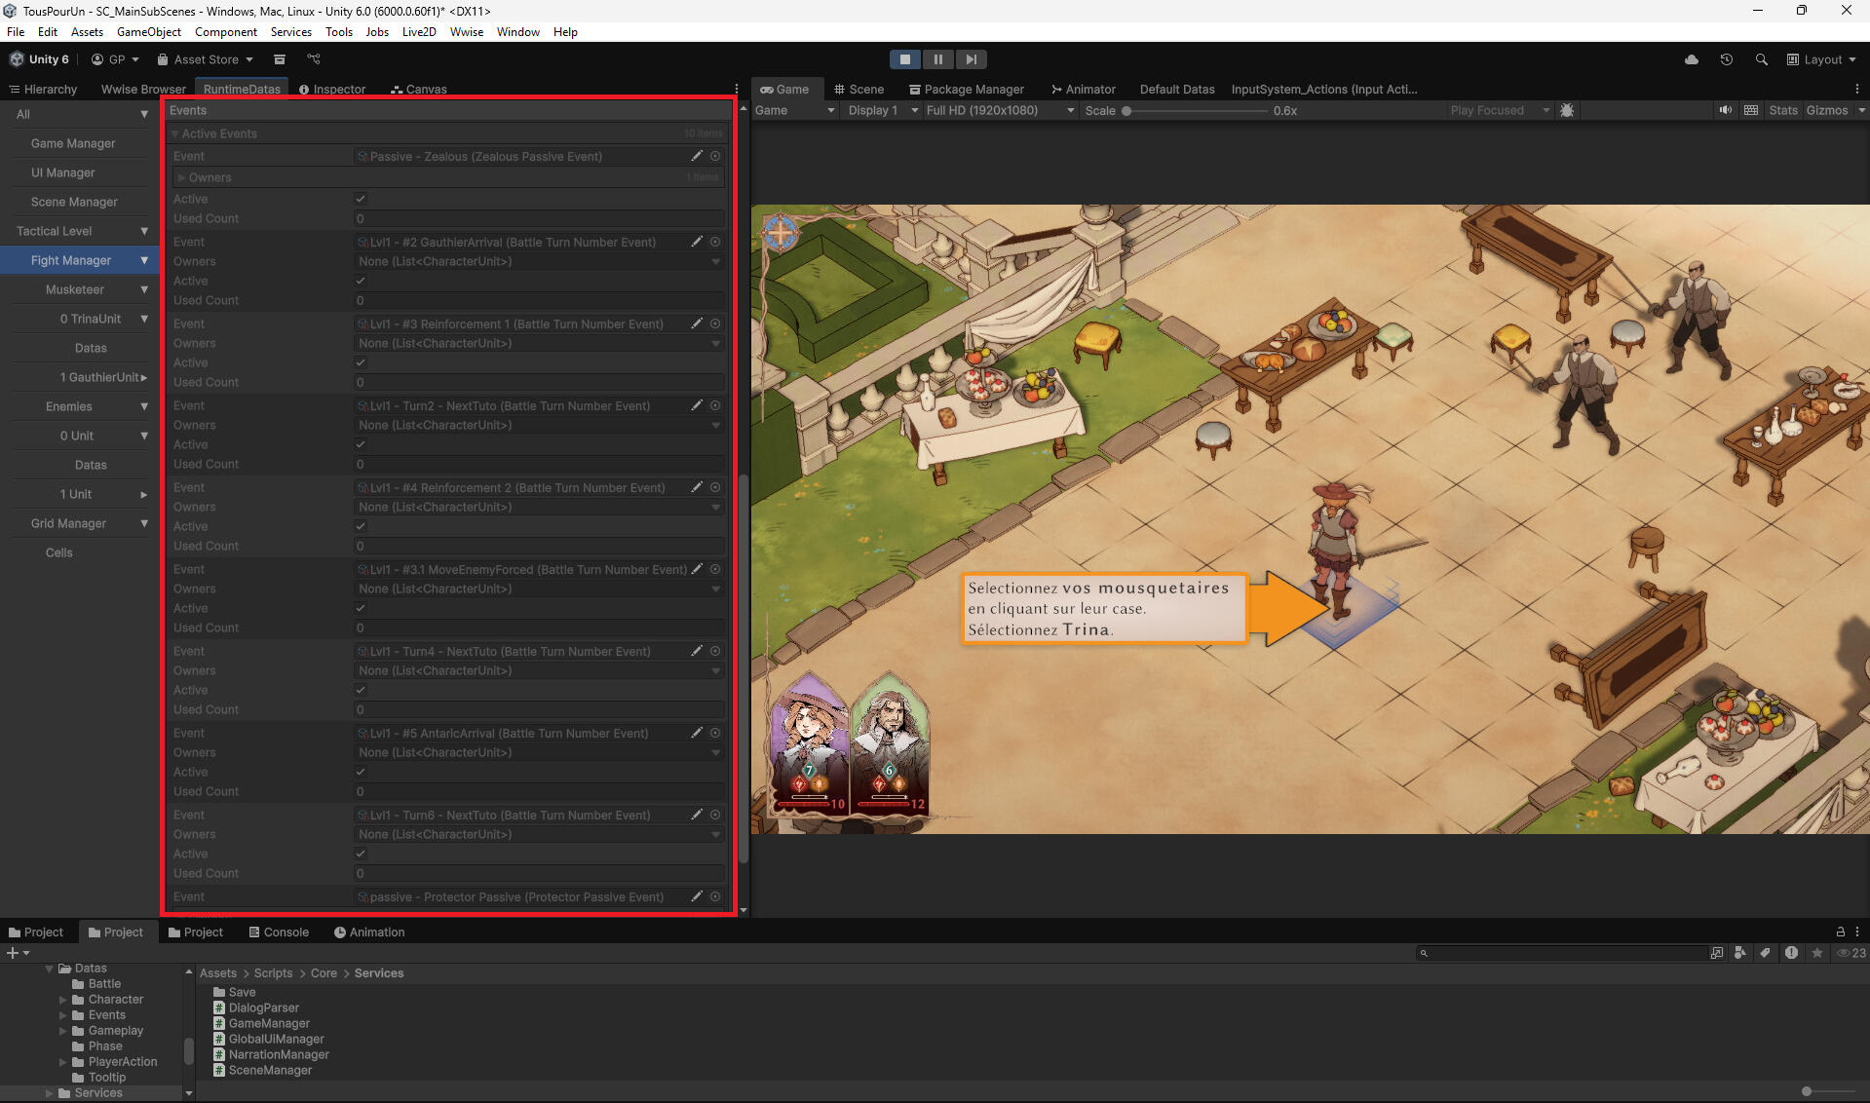Mute audio in the Game view
Image resolution: width=1870 pixels, height=1103 pixels.
coord(1725,110)
